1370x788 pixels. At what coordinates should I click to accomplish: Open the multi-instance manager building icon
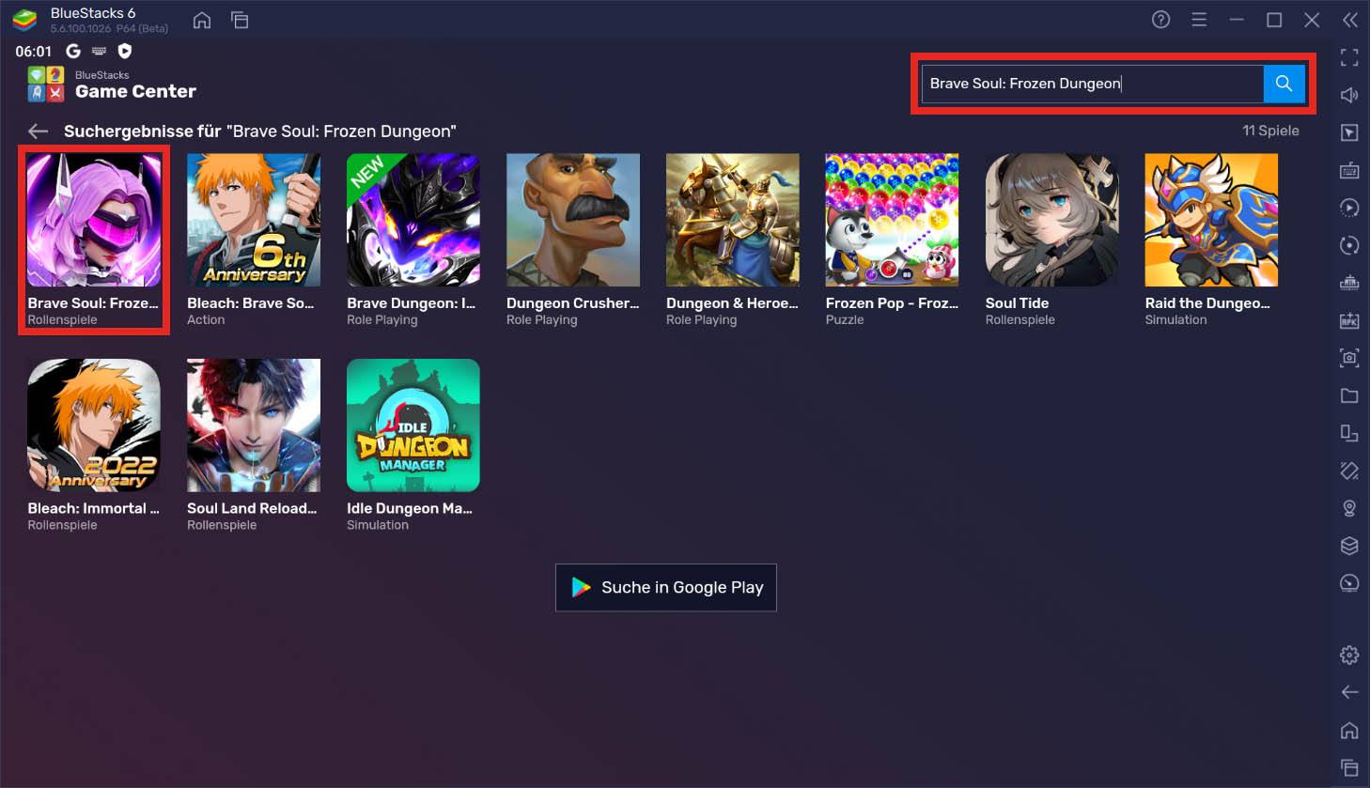(1349, 283)
